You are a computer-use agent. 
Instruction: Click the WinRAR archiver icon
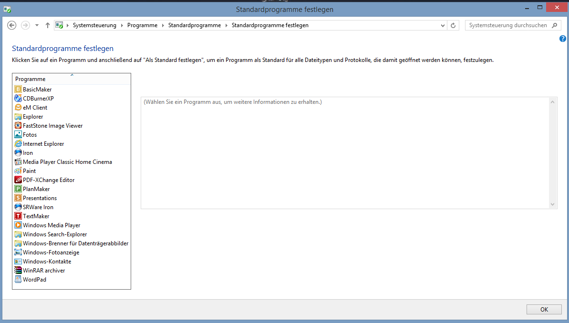pyautogui.click(x=18, y=271)
